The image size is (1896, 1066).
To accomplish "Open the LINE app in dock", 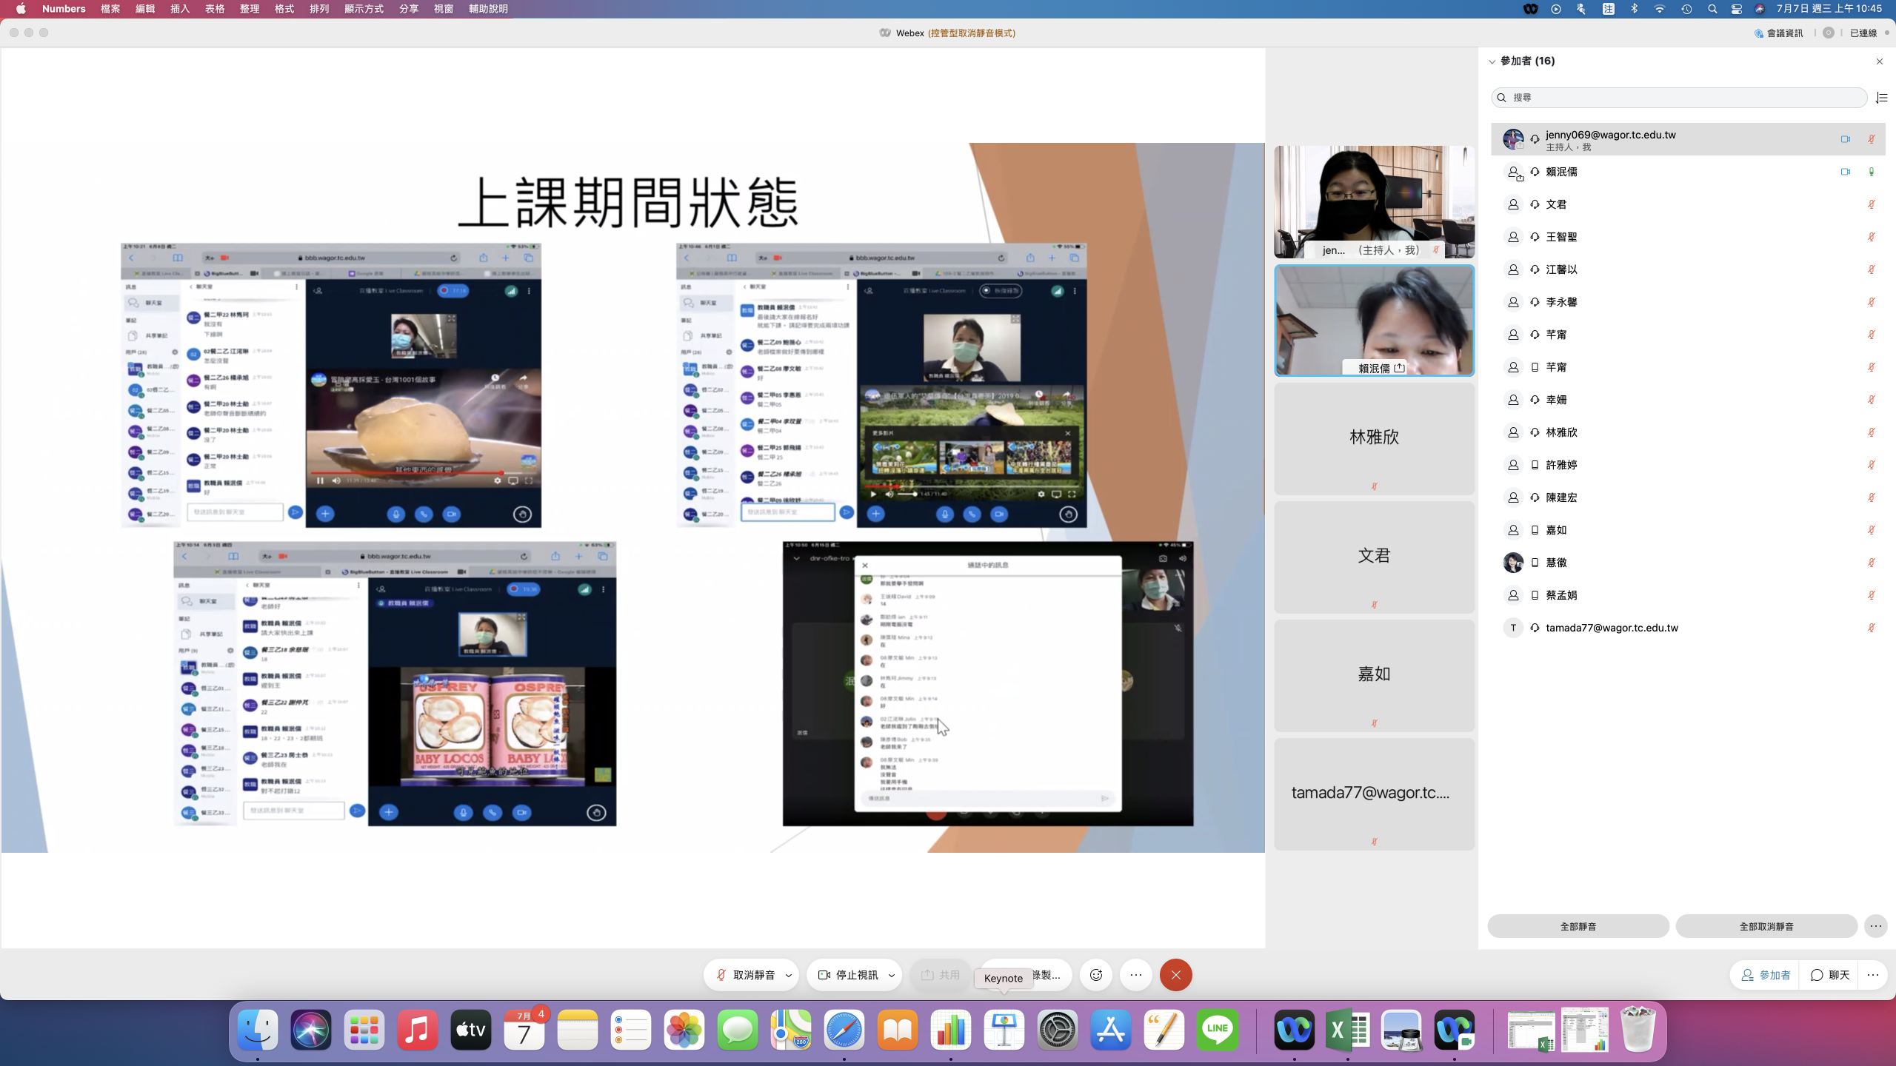I will [x=1217, y=1030].
